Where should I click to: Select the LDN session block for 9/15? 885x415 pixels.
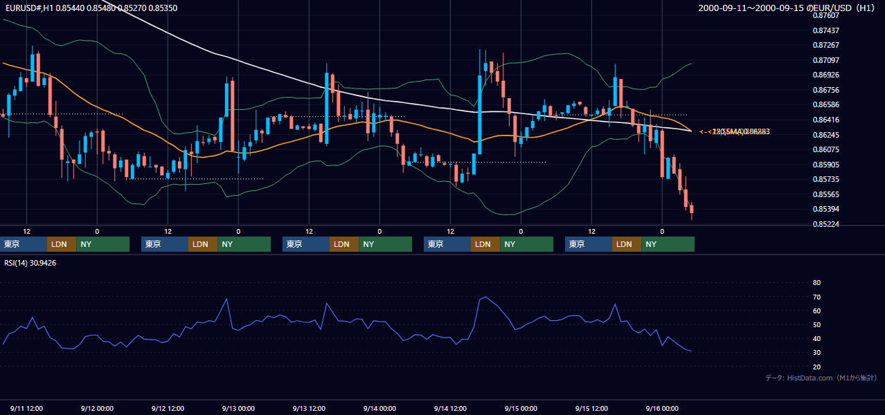point(627,244)
